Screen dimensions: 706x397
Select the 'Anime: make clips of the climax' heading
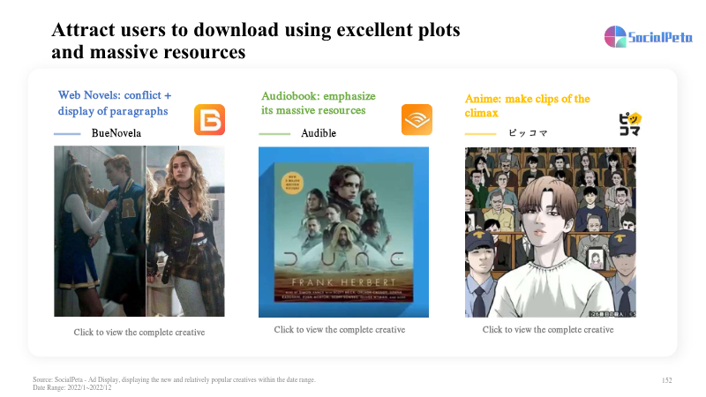(x=527, y=105)
